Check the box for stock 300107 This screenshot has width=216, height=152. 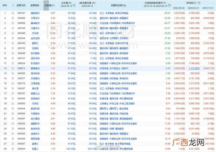pos(13,13)
